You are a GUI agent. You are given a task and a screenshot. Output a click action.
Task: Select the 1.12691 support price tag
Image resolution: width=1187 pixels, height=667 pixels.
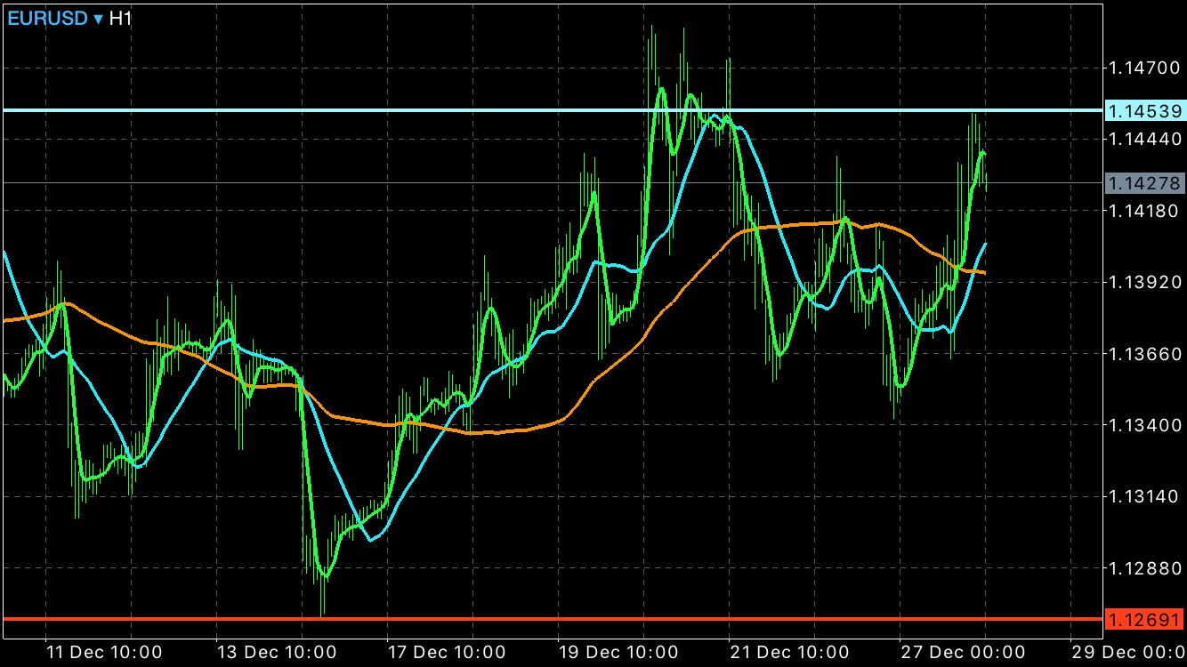click(1144, 619)
